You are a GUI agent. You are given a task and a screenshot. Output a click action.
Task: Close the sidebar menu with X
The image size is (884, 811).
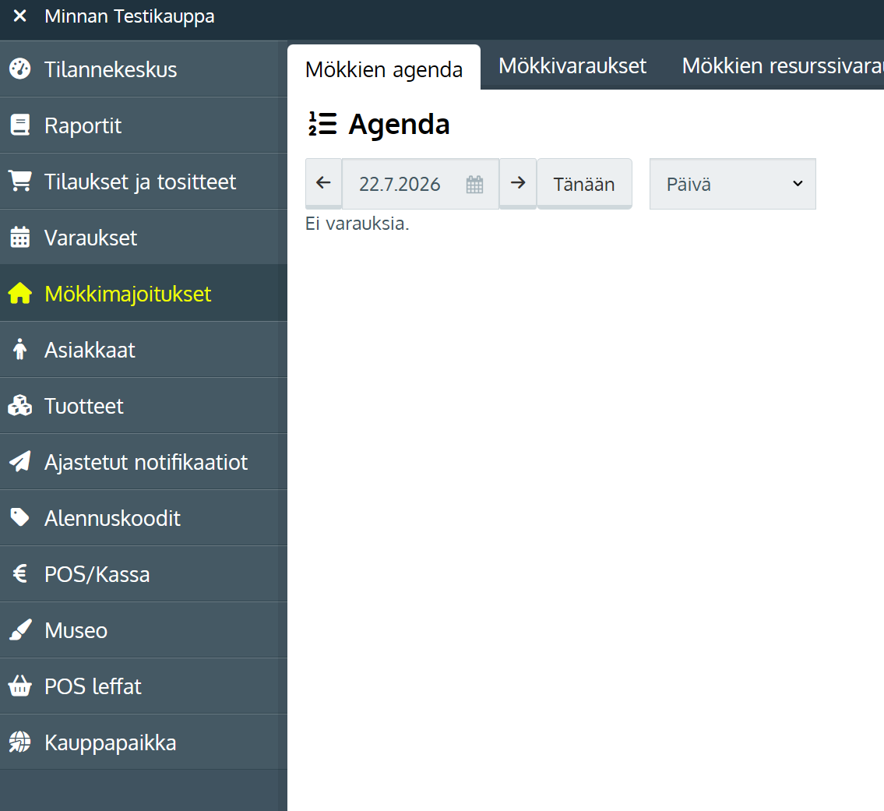pos(19,16)
